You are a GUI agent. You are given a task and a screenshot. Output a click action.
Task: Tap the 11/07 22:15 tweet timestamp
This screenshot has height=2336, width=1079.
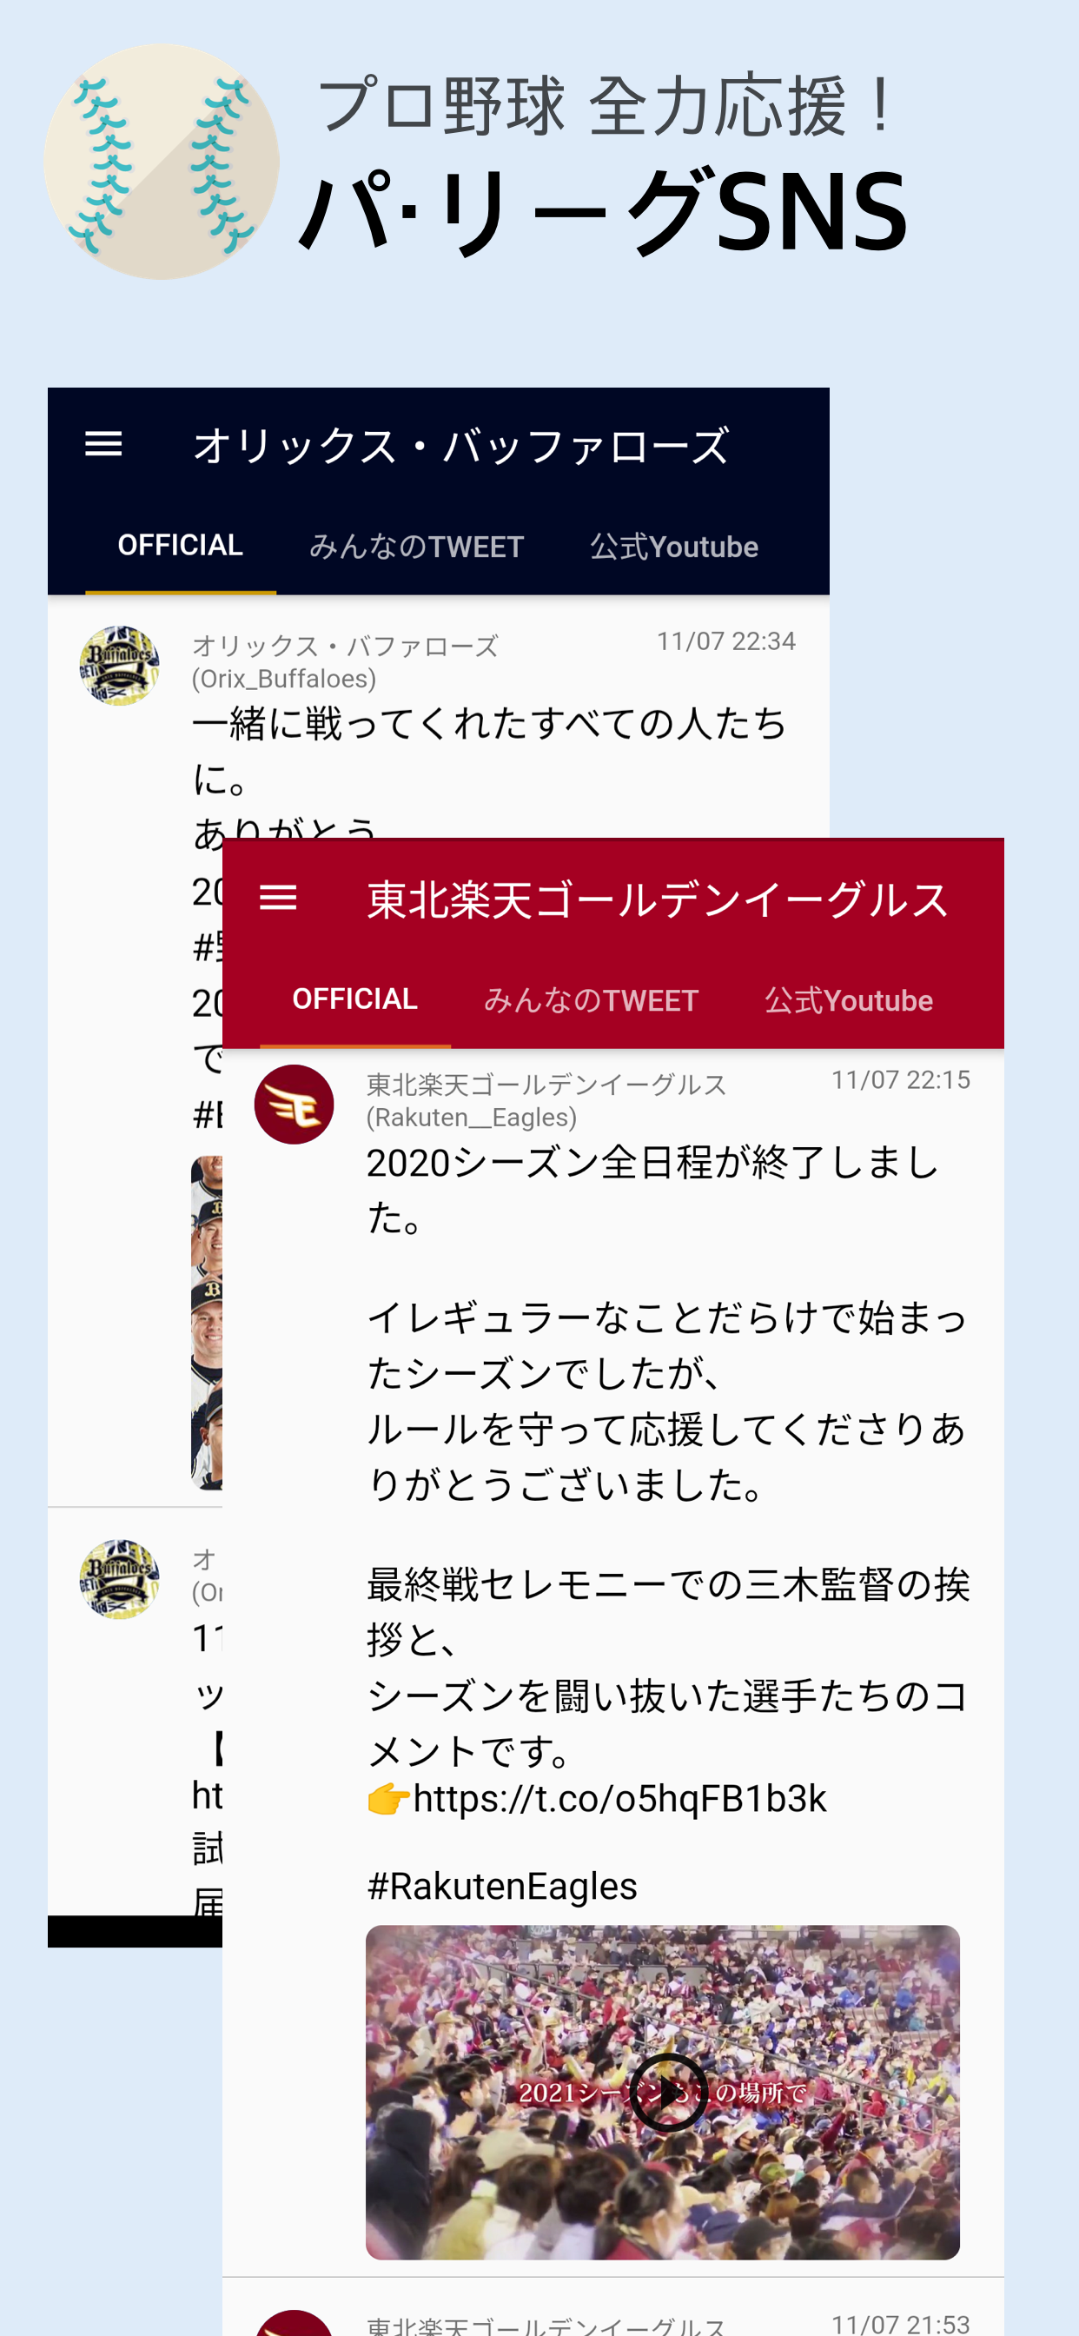pos(900,1079)
